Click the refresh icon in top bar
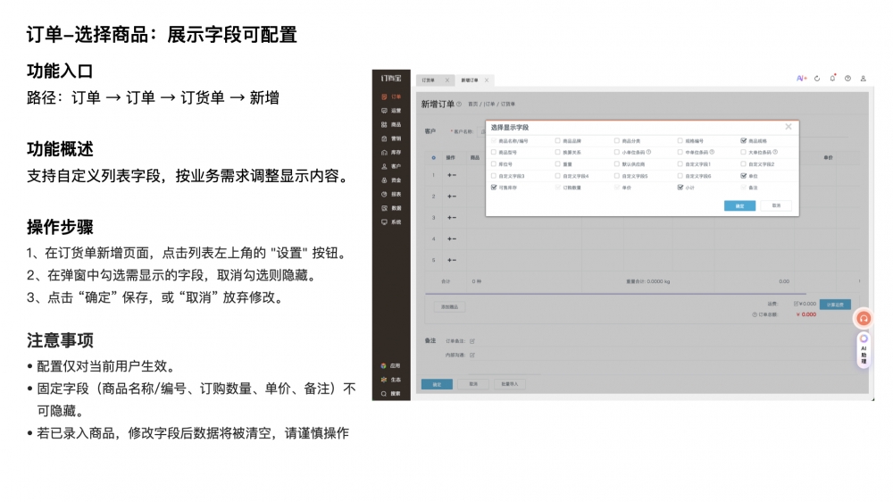This screenshot has height=502, width=893. click(x=817, y=79)
